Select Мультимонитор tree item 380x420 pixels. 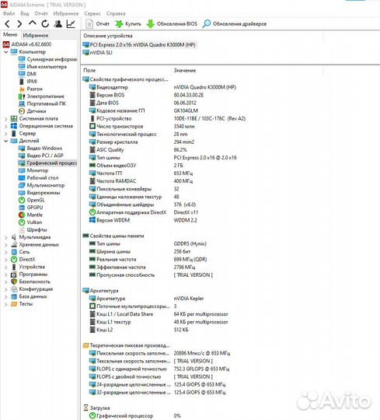(41, 185)
